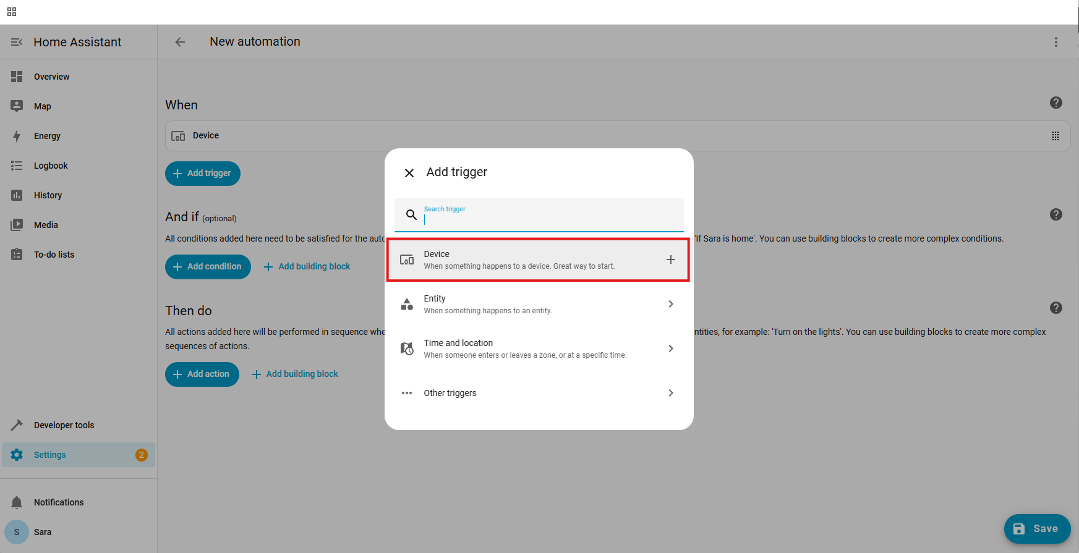Open help for the And if section
This screenshot has height=553, width=1079.
click(1056, 214)
